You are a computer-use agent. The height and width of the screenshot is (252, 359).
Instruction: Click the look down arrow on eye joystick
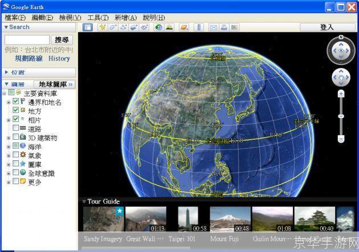(x=341, y=57)
